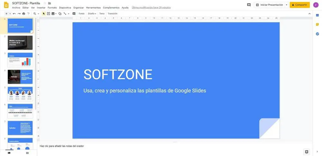Image resolution: width=322 pixels, height=156 pixels.
Task: Open the line type dropdown arrow
Action: point(69,14)
